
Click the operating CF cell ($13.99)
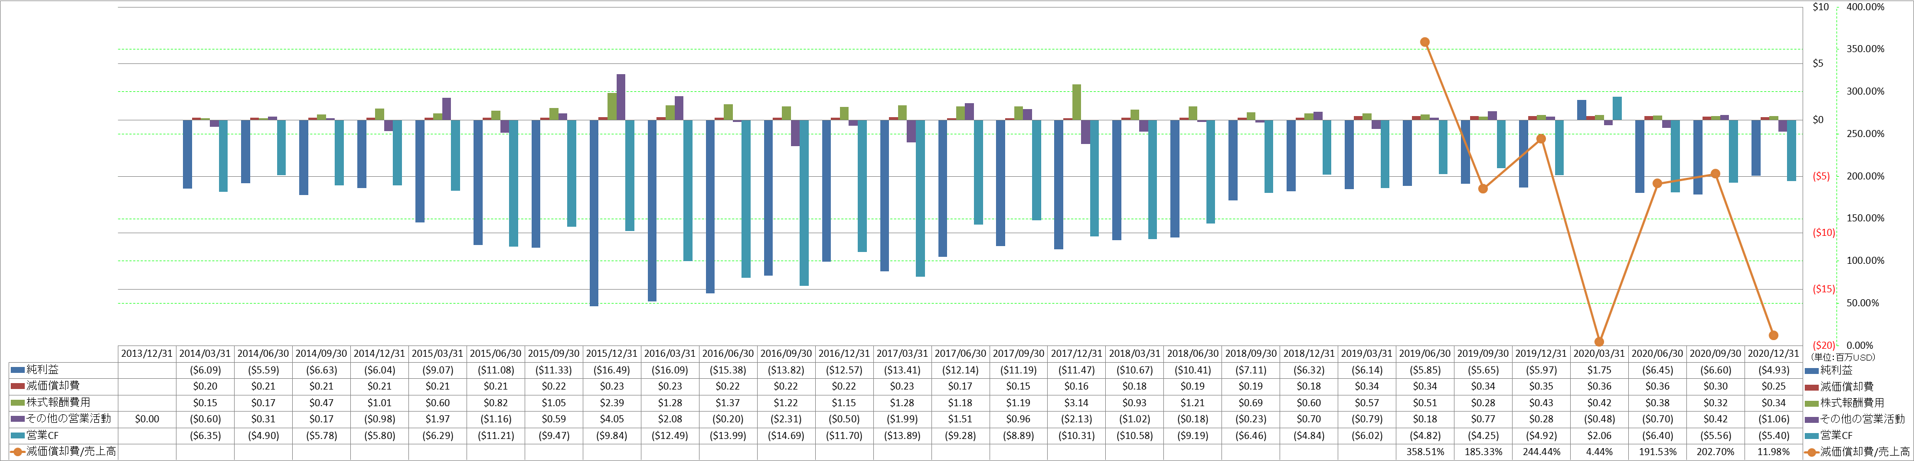(728, 436)
